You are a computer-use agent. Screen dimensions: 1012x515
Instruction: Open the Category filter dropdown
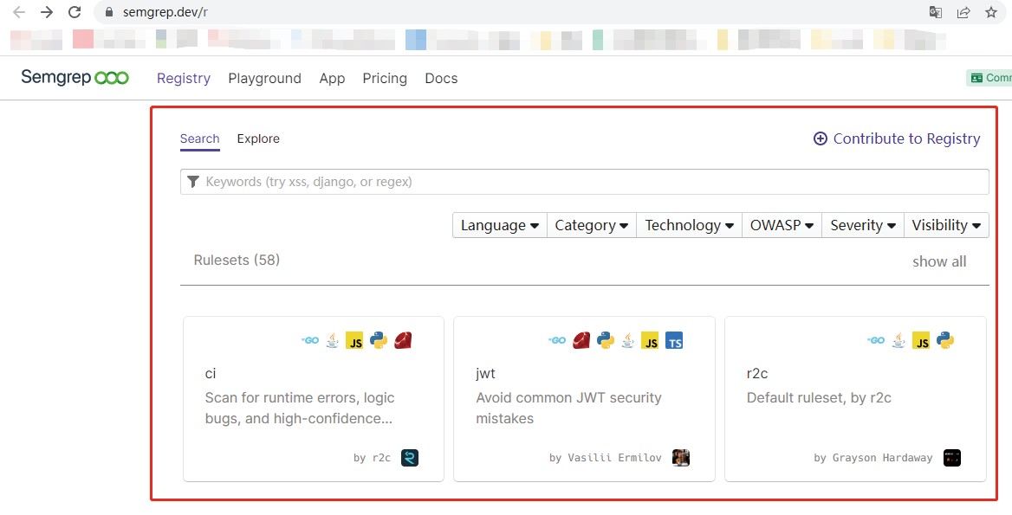point(591,226)
